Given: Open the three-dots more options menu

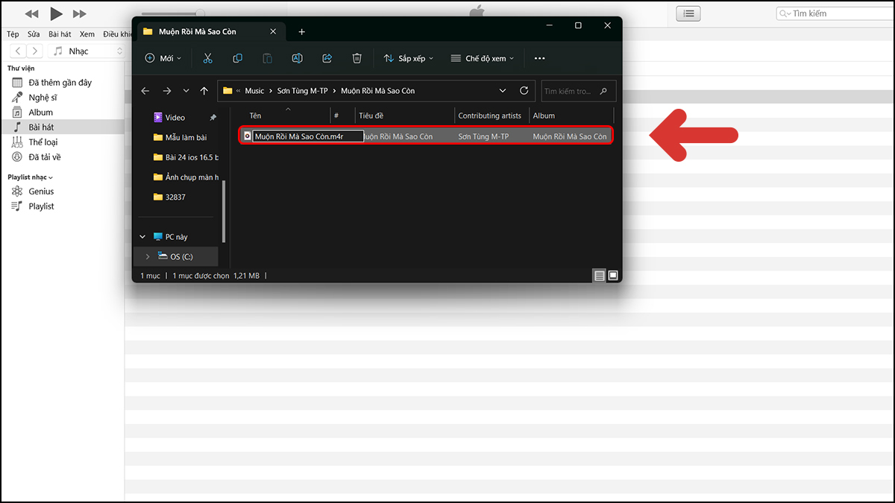Looking at the screenshot, I should pos(540,58).
